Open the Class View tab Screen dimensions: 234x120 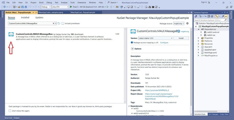click(224, 114)
